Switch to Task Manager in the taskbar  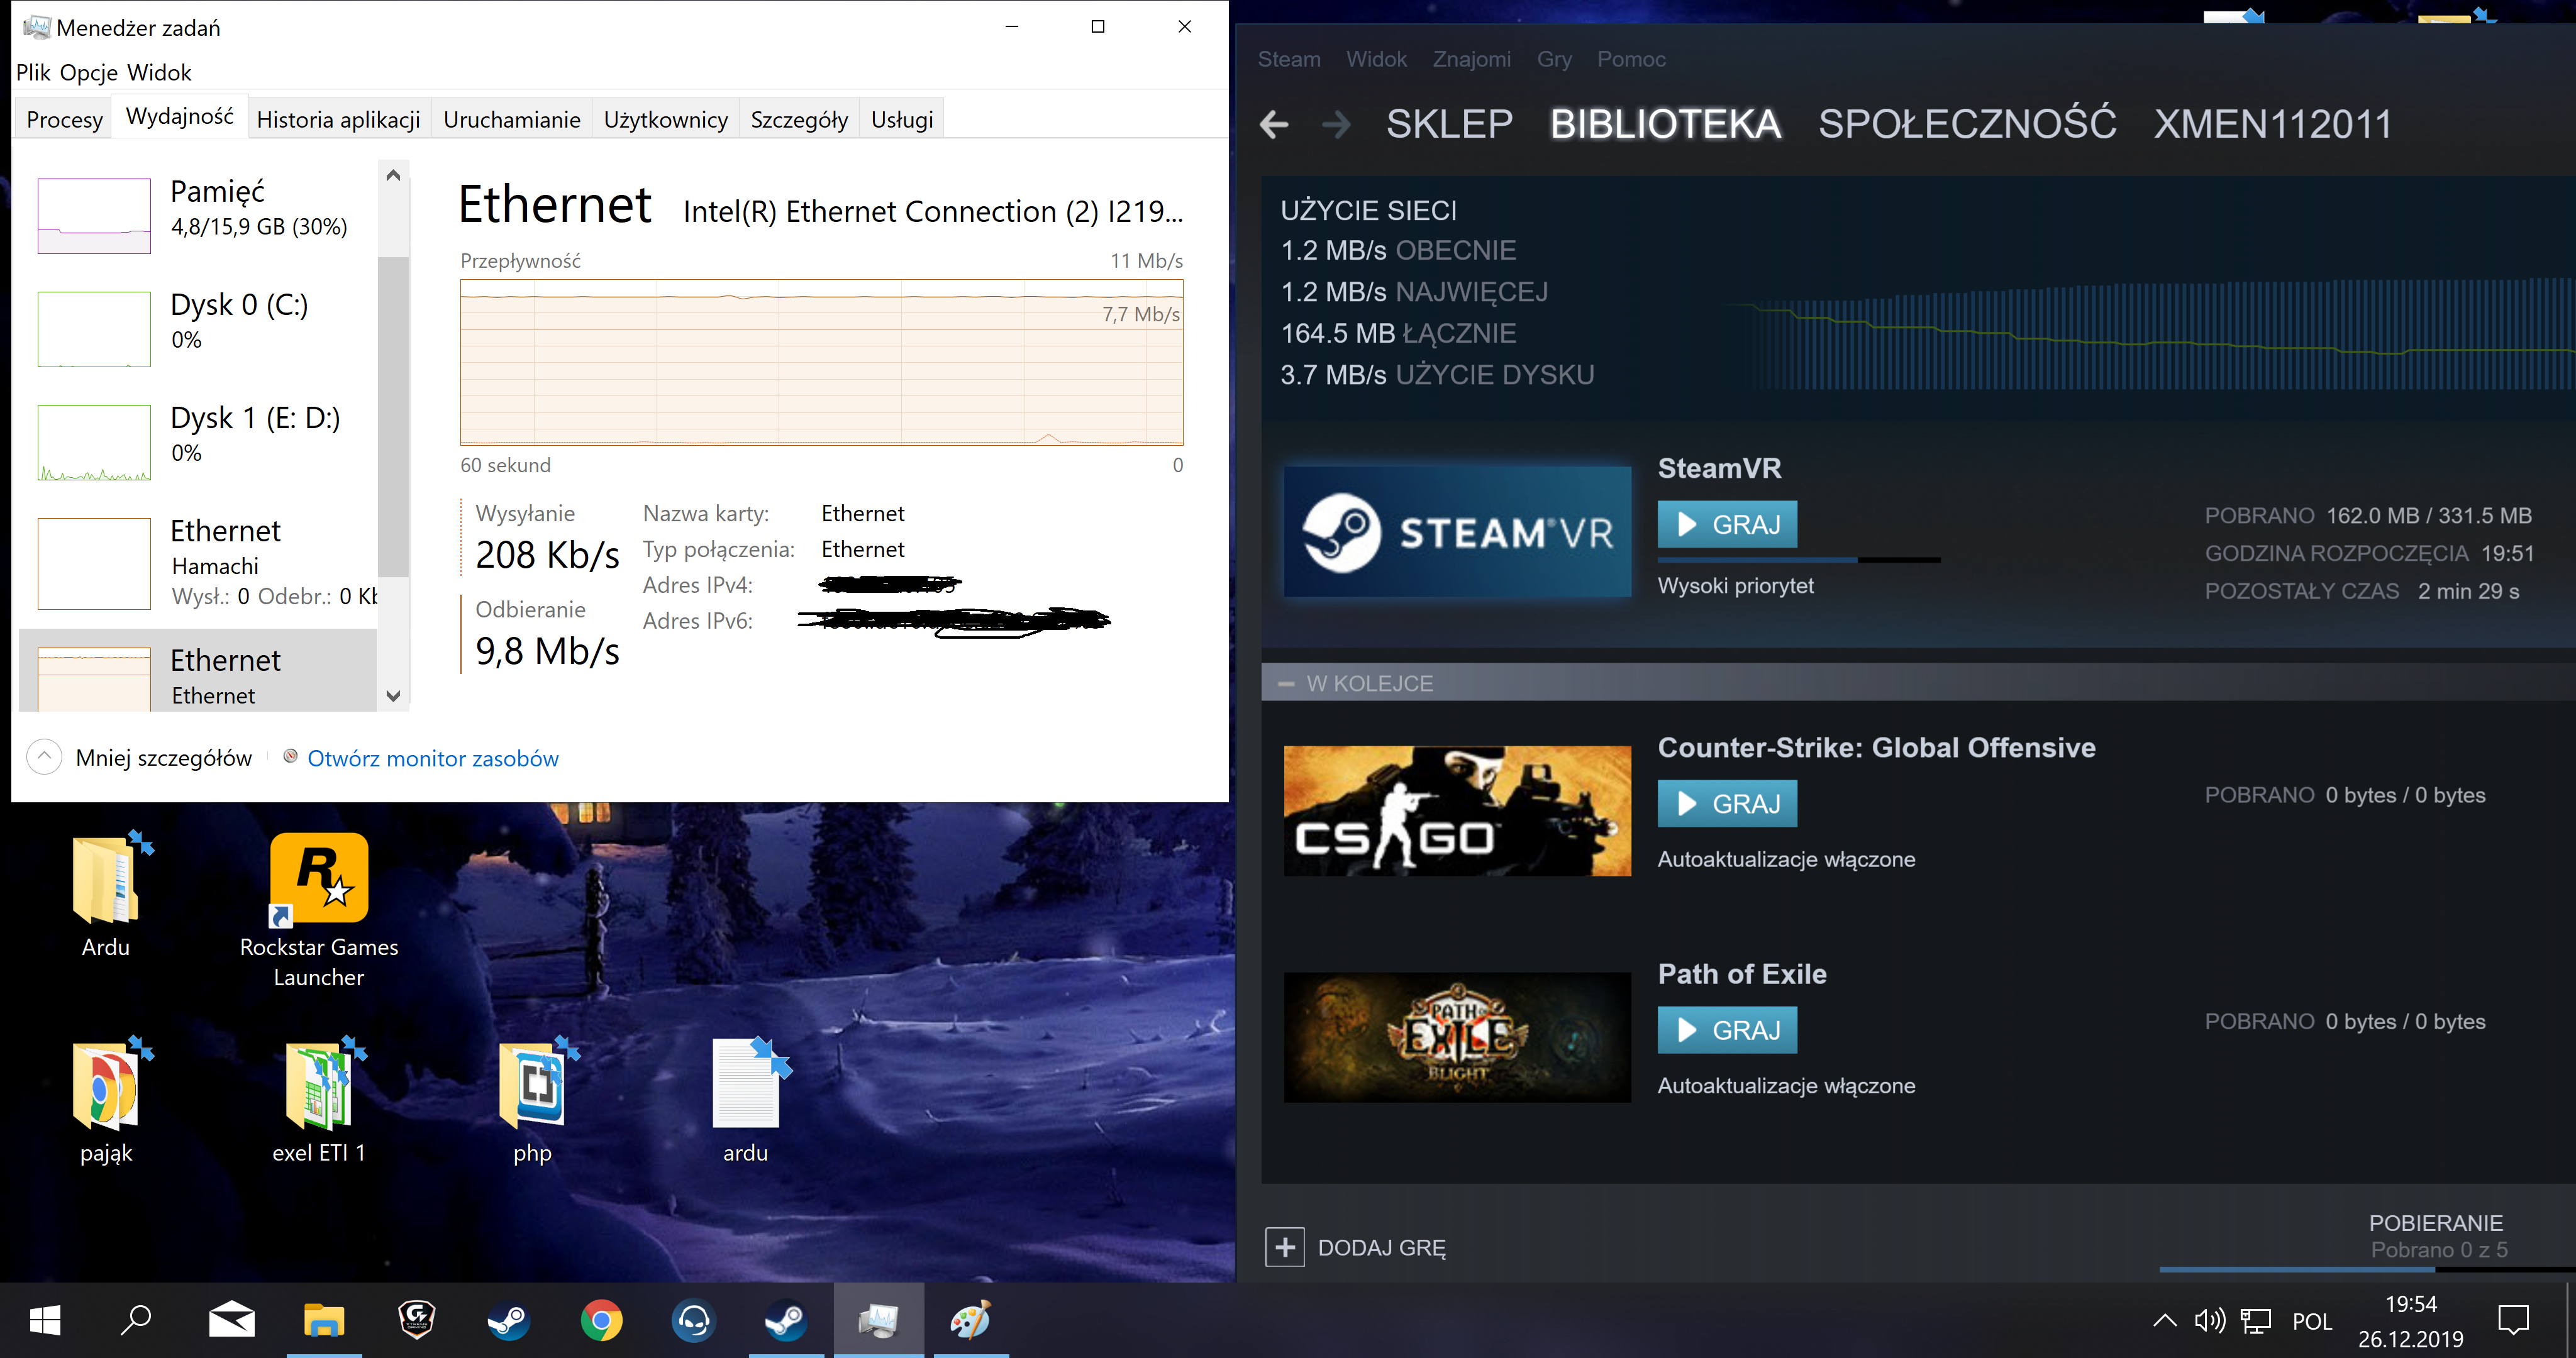878,1321
